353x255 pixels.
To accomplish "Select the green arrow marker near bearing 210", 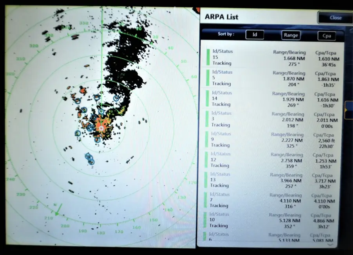I will click(58, 210).
